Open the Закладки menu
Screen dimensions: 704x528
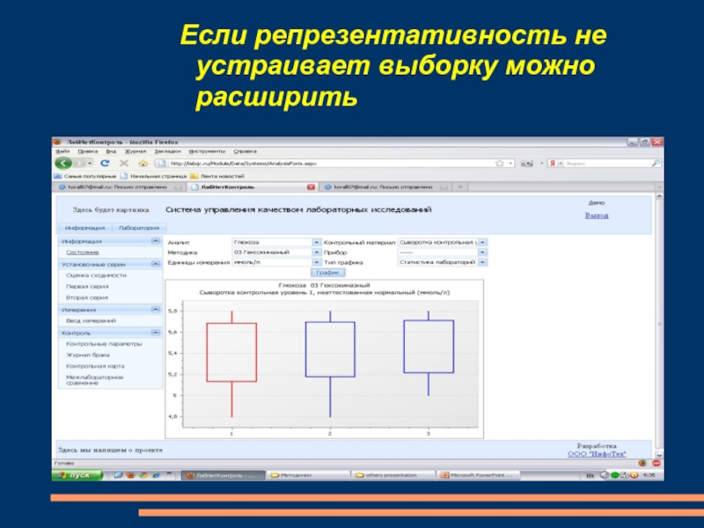coord(167,151)
